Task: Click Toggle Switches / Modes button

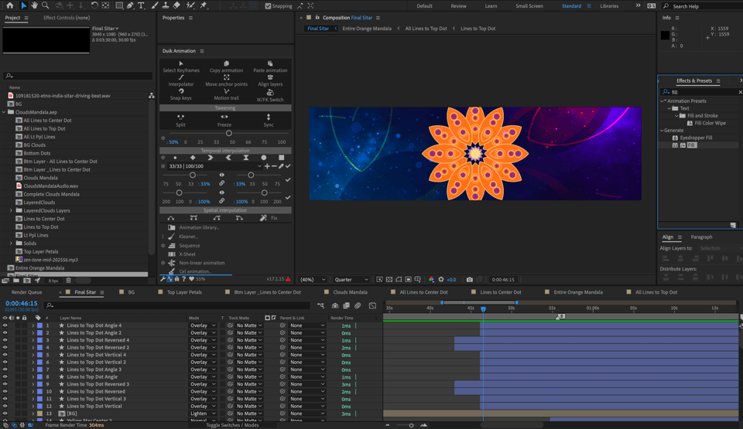Action: pos(232,425)
